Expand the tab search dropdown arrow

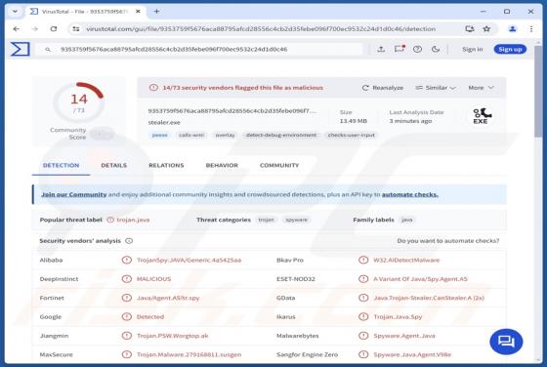click(x=15, y=11)
